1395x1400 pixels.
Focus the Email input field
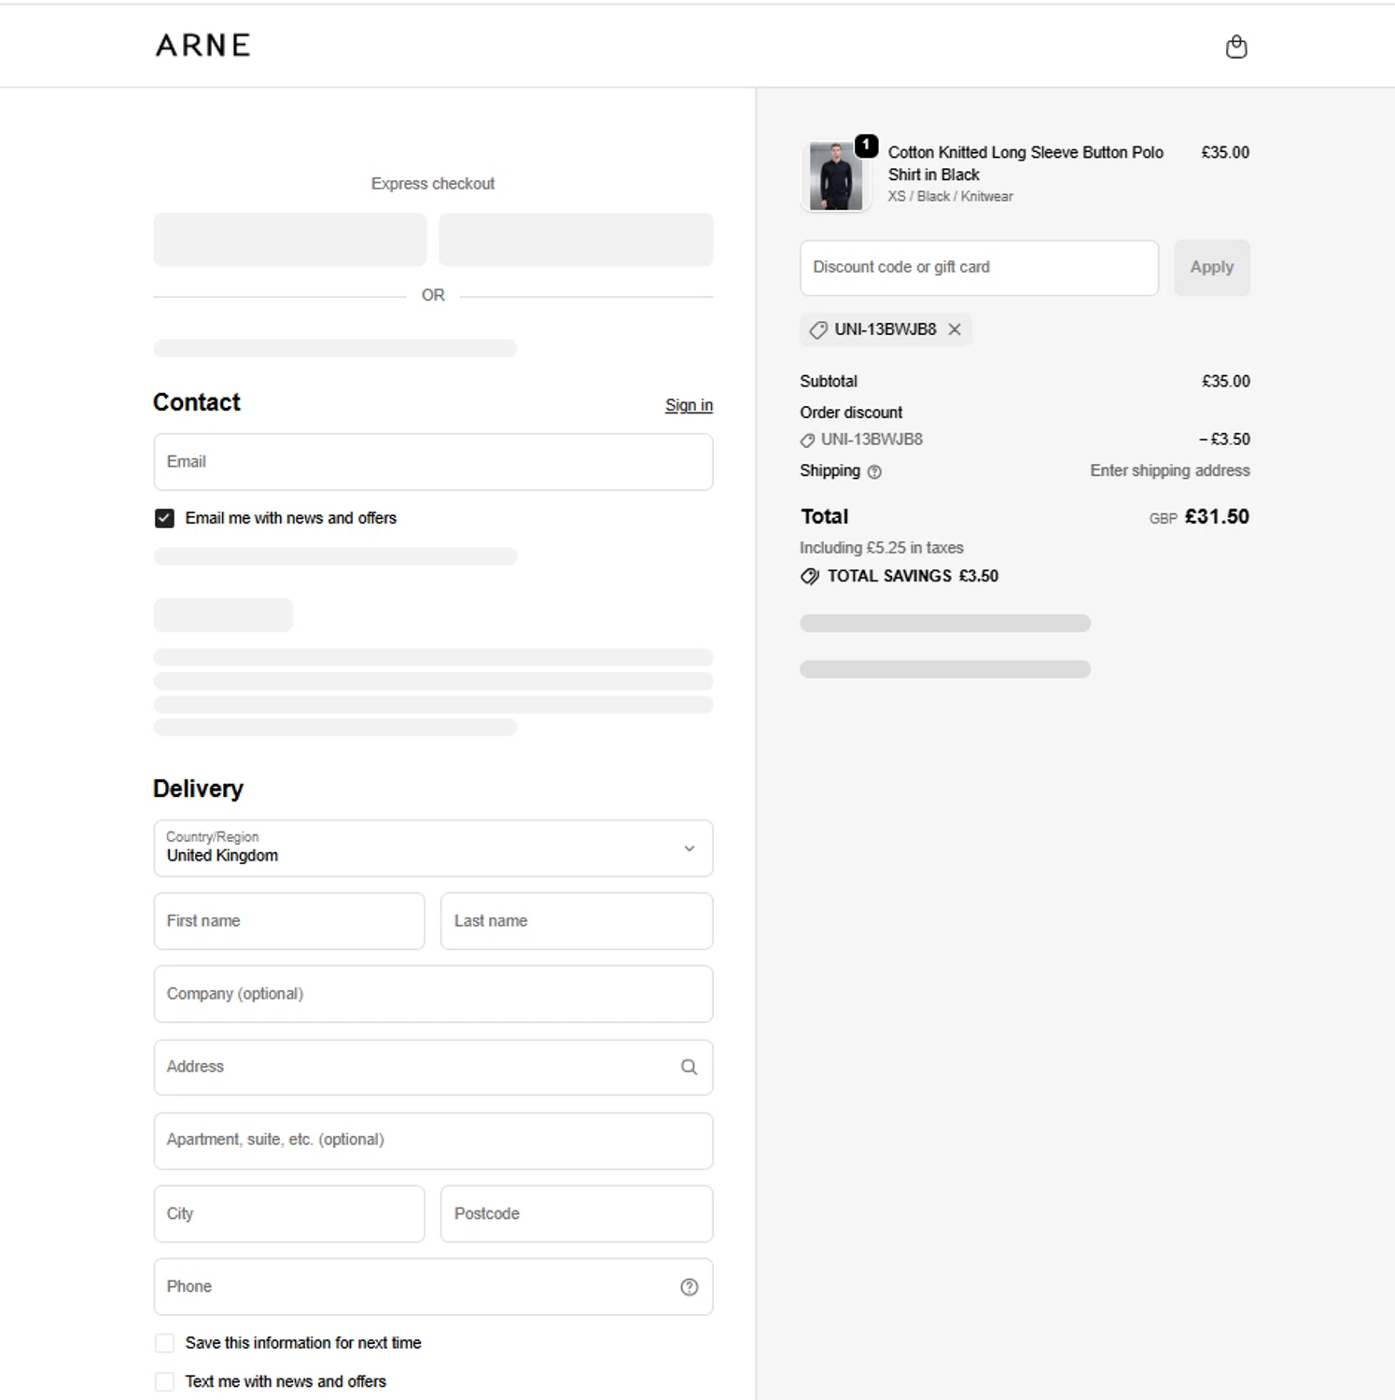point(433,462)
